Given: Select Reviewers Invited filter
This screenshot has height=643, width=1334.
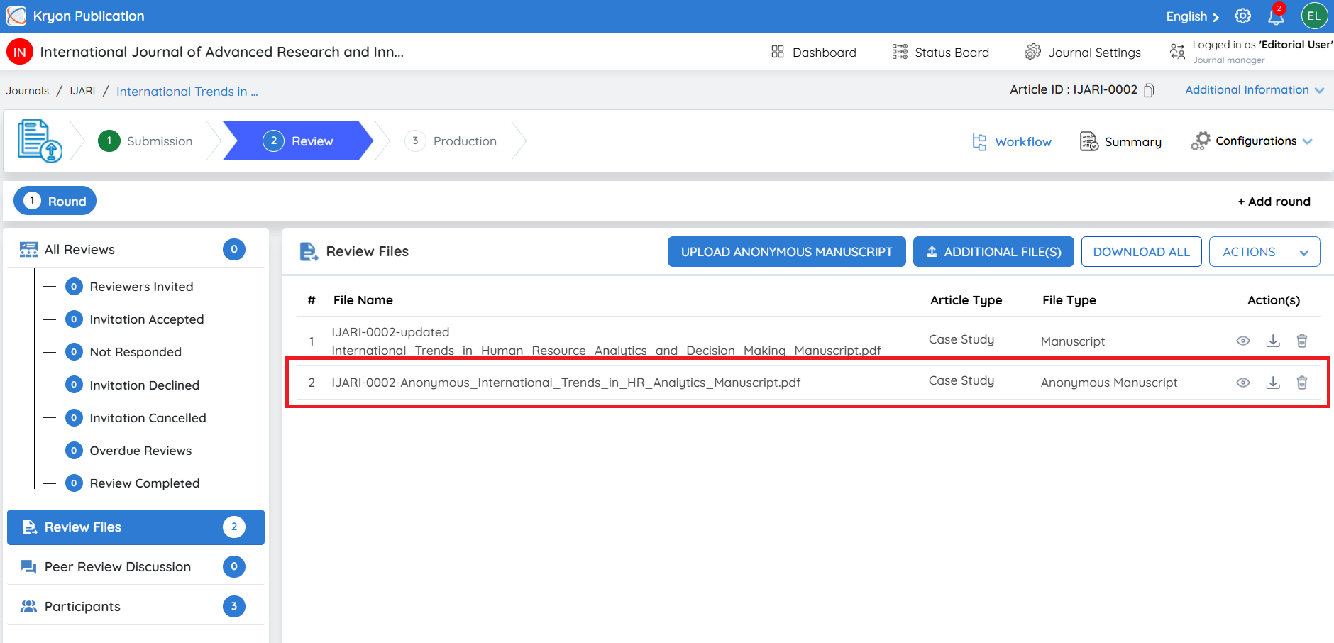Looking at the screenshot, I should 141,287.
